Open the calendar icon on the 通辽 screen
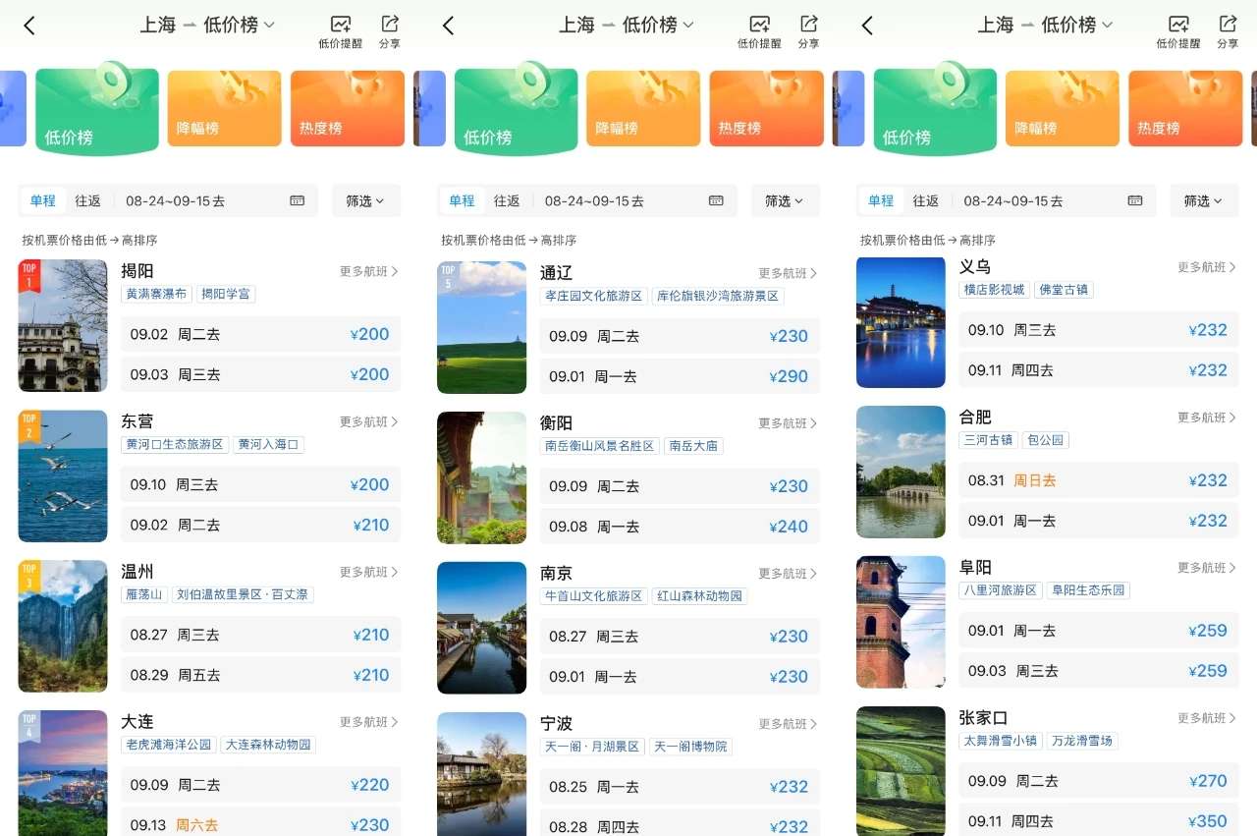Viewport: 1257px width, 836px height. click(x=717, y=200)
